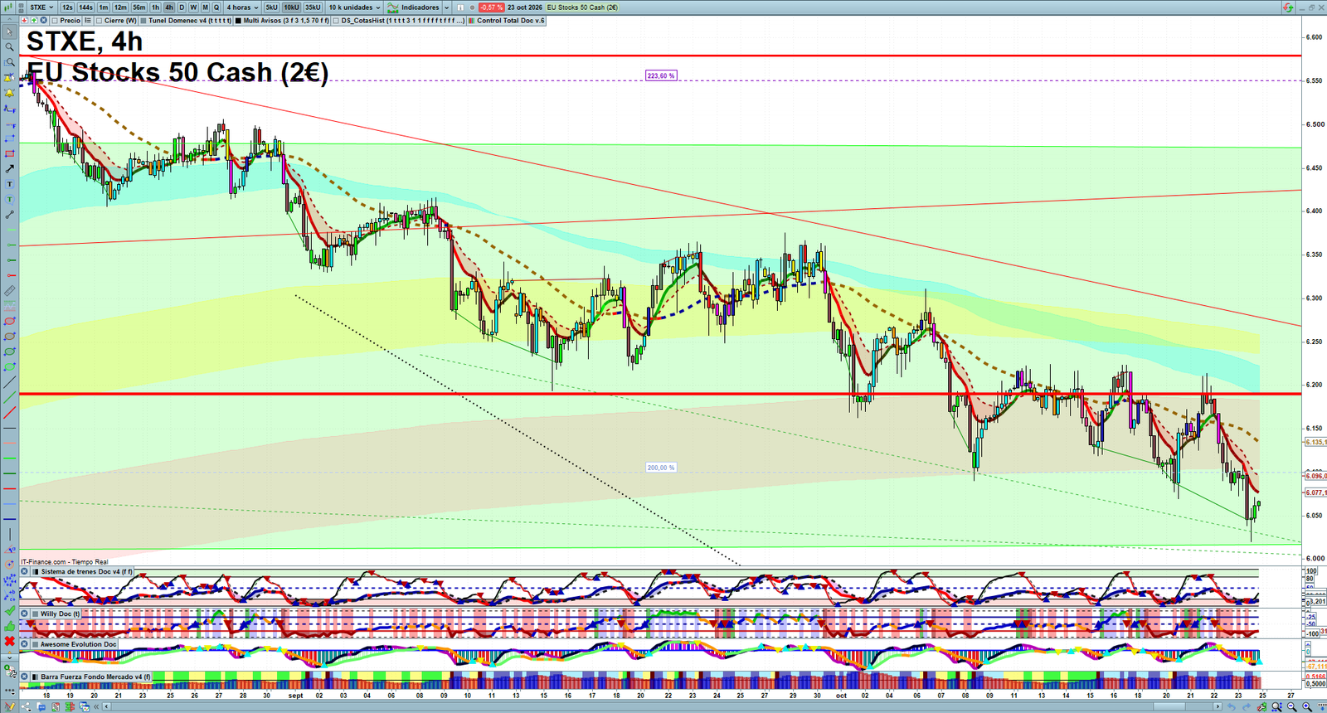1327x713 pixels.
Task: Select the M monthly timeframe
Action: [205, 7]
